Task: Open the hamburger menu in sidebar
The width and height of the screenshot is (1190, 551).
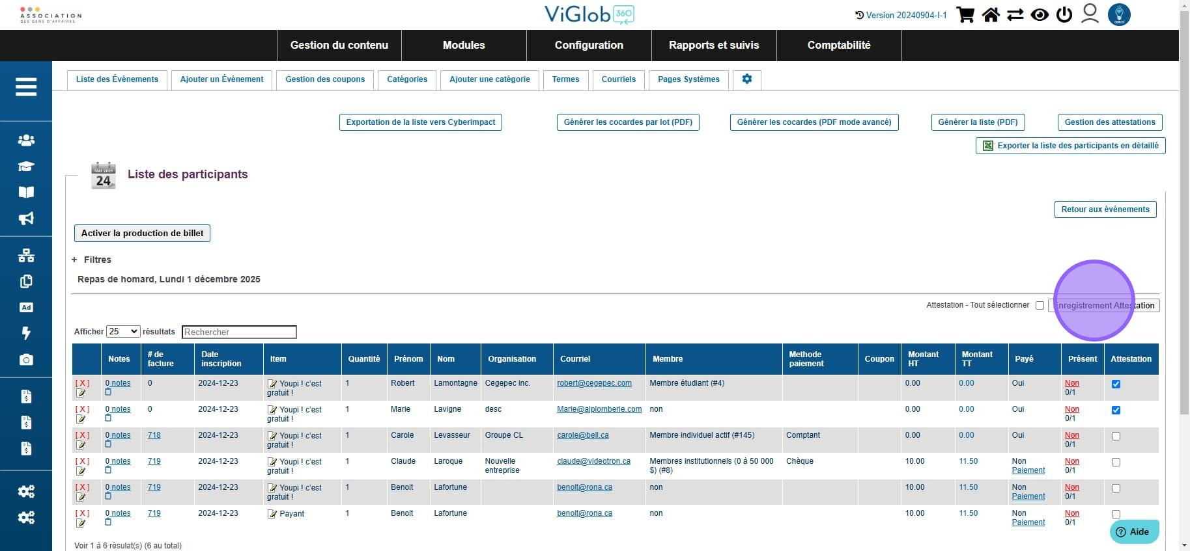Action: [26, 87]
